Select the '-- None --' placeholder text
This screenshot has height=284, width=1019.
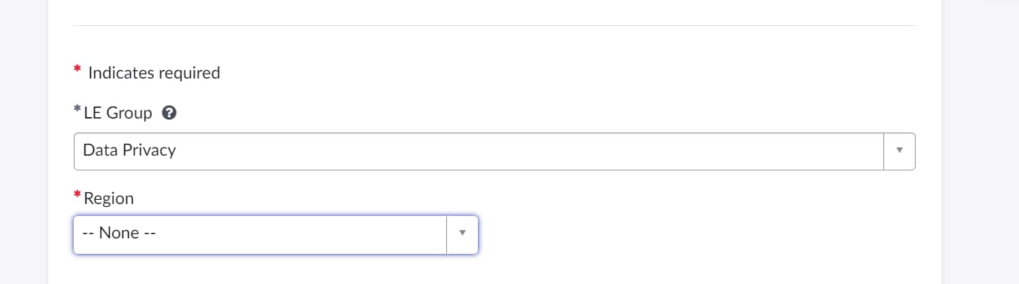click(119, 233)
